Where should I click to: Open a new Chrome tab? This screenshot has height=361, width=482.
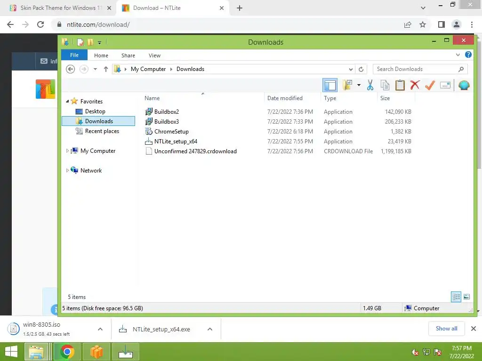(x=240, y=8)
